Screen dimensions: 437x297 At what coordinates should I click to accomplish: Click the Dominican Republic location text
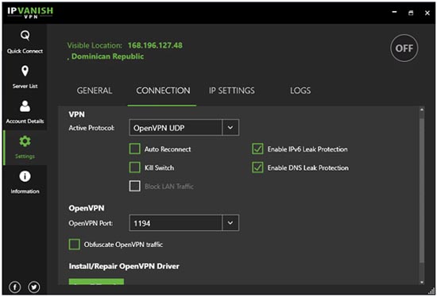point(108,56)
